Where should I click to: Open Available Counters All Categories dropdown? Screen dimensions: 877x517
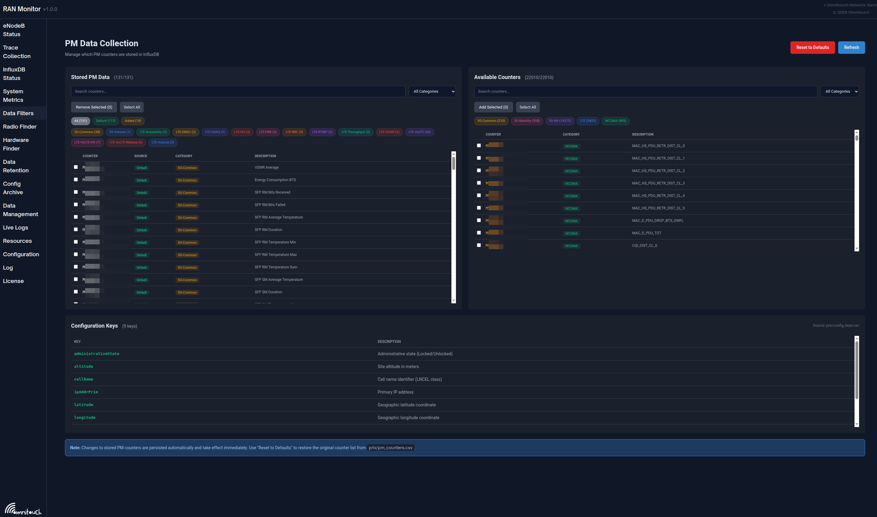pyautogui.click(x=839, y=91)
